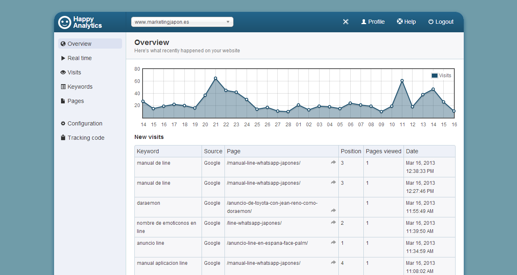517x275 pixels.
Task: Open the website selector dropdown
Action: (x=182, y=22)
